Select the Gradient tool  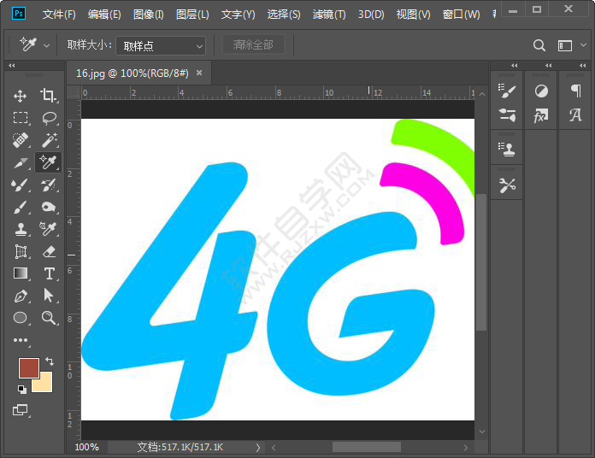tap(21, 273)
